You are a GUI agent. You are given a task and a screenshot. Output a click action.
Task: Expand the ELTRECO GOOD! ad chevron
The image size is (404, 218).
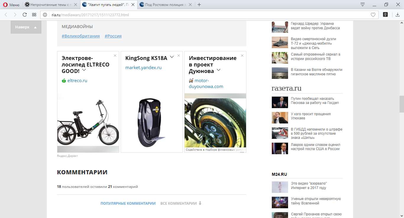[x=84, y=70]
